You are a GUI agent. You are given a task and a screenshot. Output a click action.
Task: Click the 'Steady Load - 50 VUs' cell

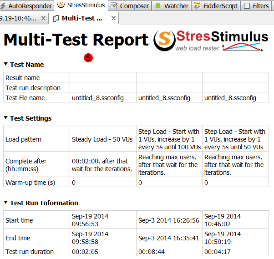tap(102, 139)
